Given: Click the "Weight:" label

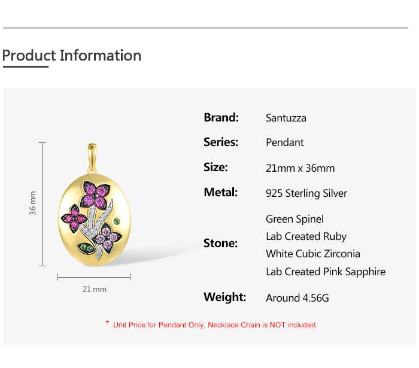Looking at the screenshot, I should (x=224, y=297).
